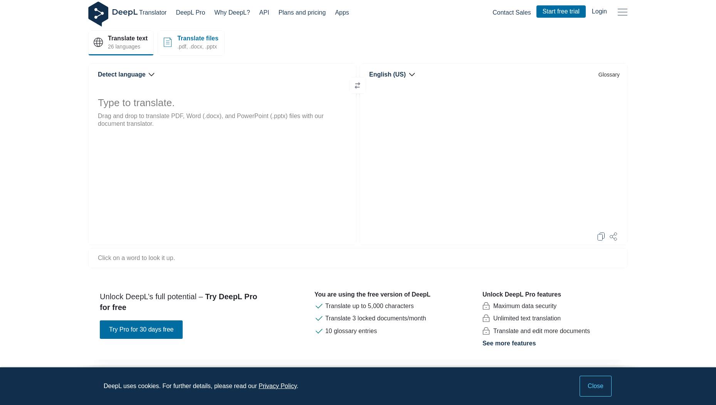716x405 pixels.
Task: Click the 'Maximum data security' text
Action: pyautogui.click(x=525, y=306)
